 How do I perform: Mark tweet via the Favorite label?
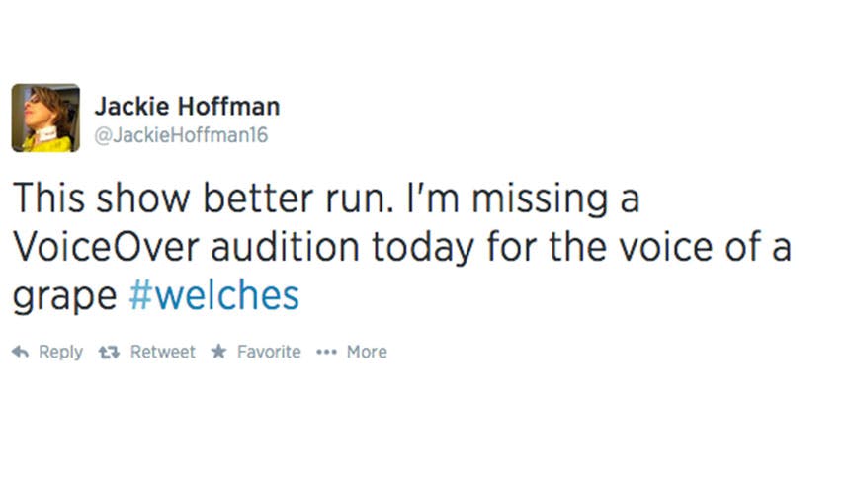(269, 353)
